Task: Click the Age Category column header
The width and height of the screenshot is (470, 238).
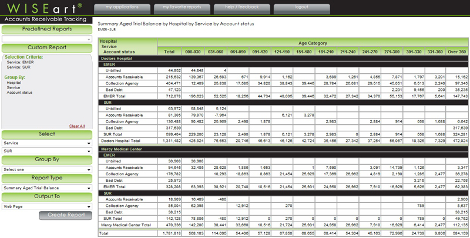Action: point(313,43)
